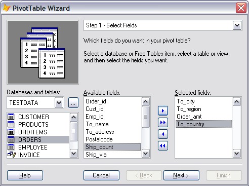Click Selected fields scrollbar up arrow

point(236,101)
